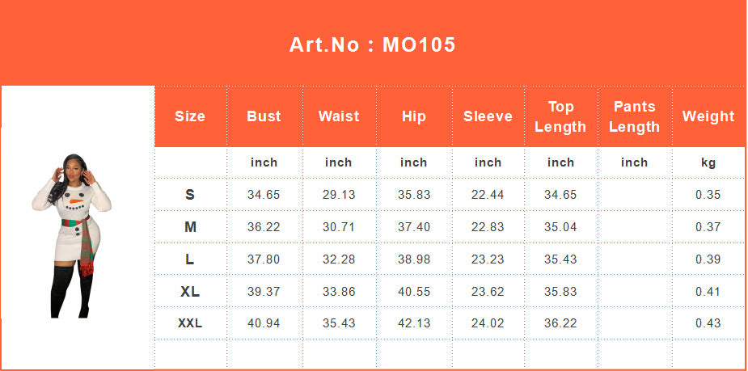This screenshot has width=748, height=371.
Task: Click the 34.65 bust value for S
Action: pos(264,195)
